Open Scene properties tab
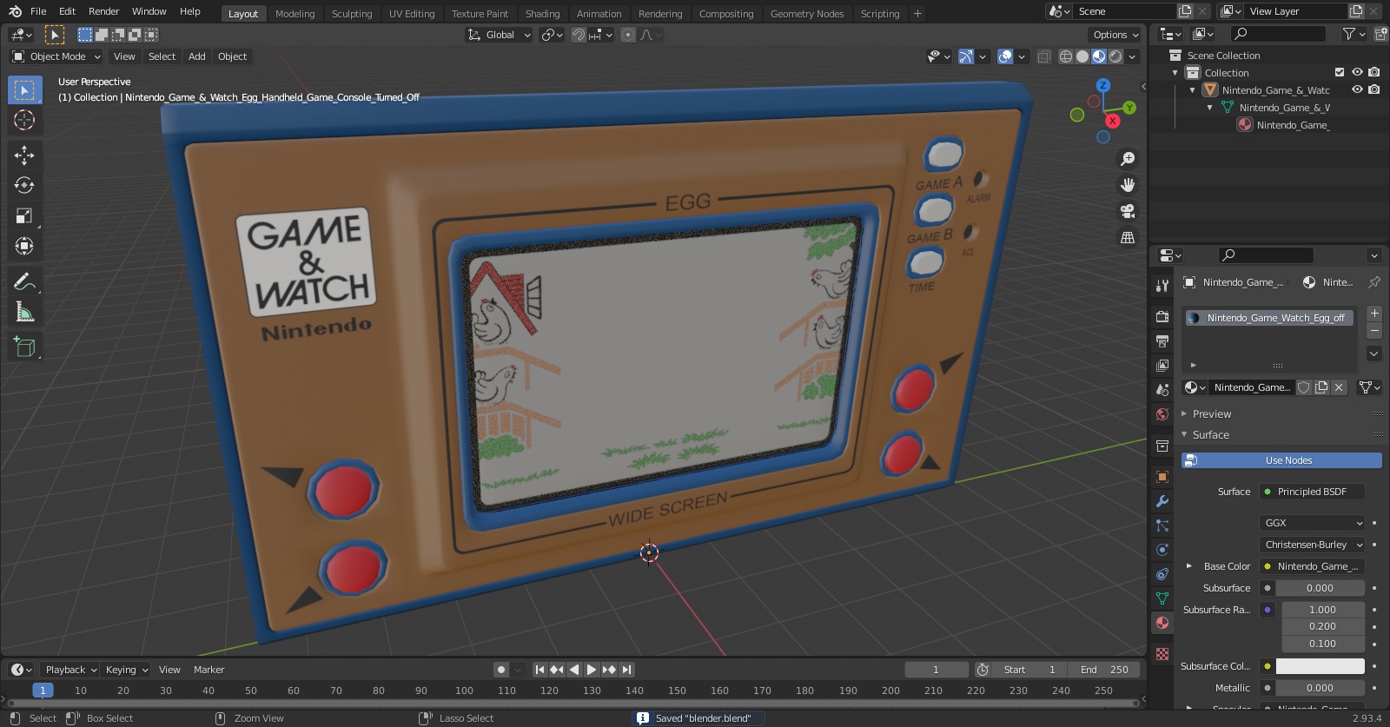The height and width of the screenshot is (727, 1390). click(1162, 390)
